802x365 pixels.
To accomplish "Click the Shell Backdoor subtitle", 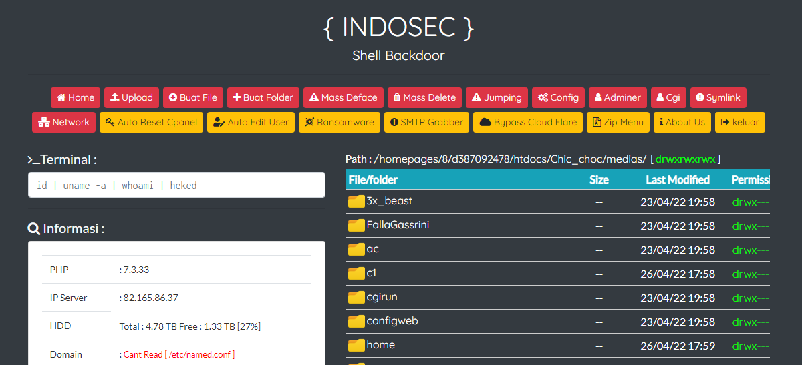I will (x=398, y=55).
